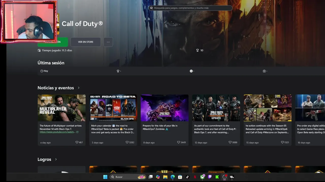This screenshot has width=325, height=182.
Task: Click Hoy in the last session row
Action: tap(46, 71)
